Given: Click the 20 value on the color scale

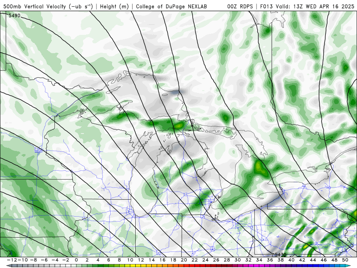Looking at the screenshot, I should (184, 260).
